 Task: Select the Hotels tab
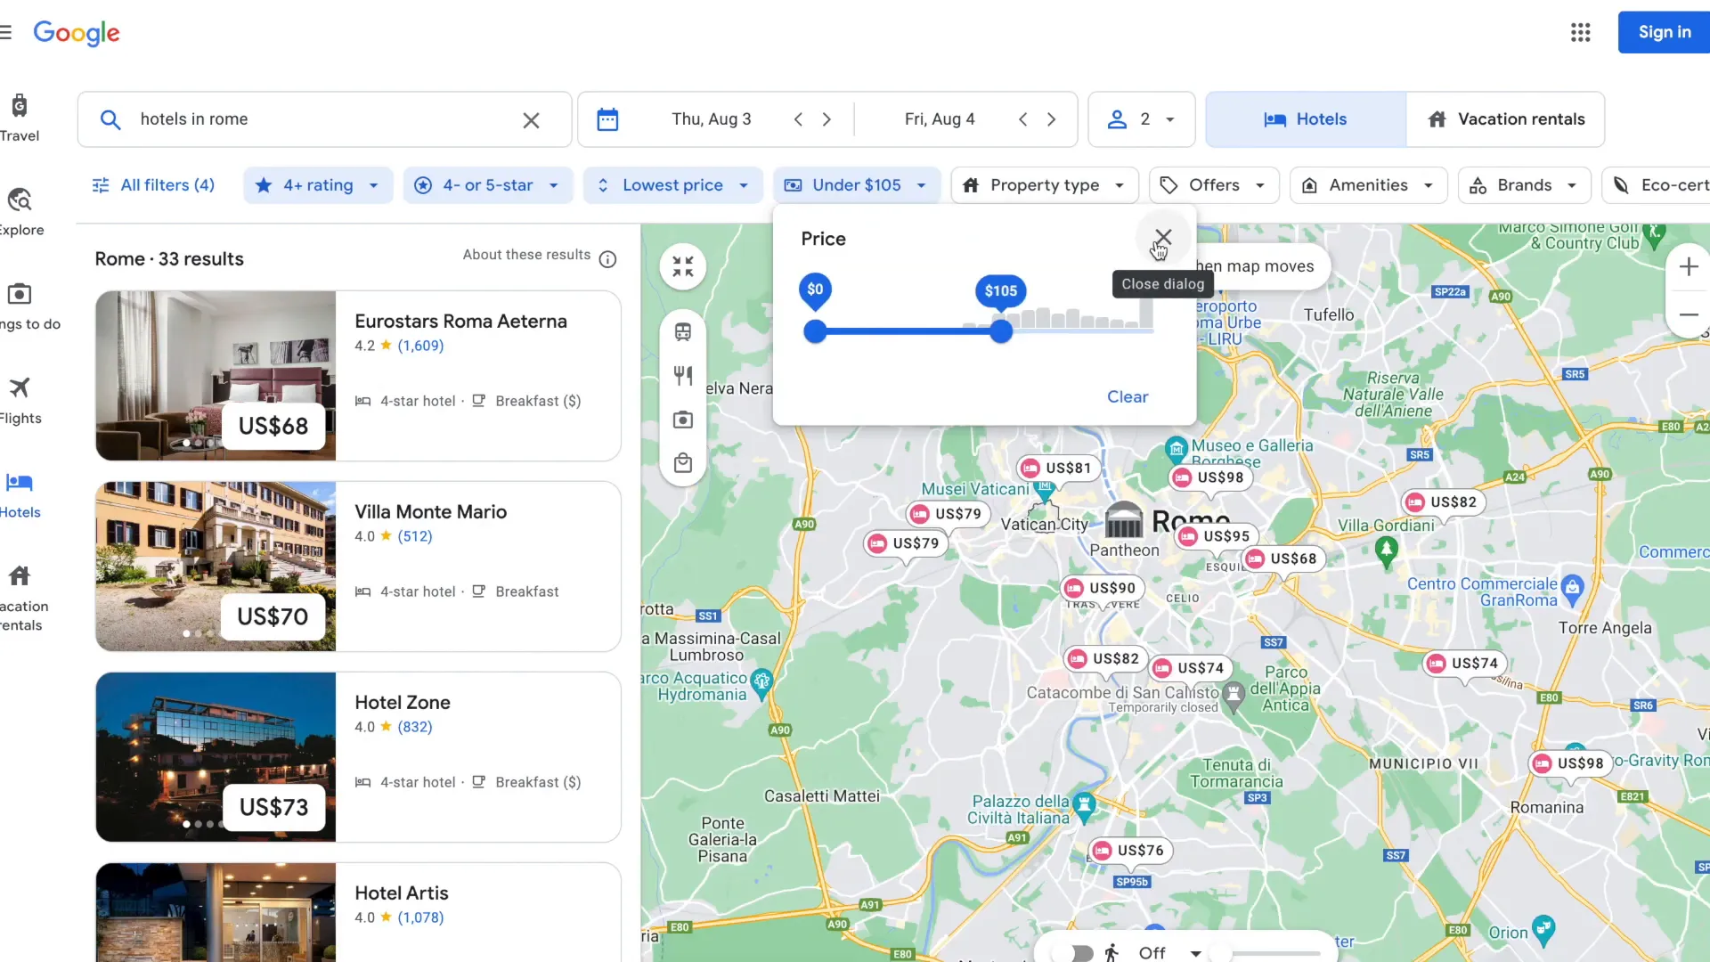pos(1306,119)
